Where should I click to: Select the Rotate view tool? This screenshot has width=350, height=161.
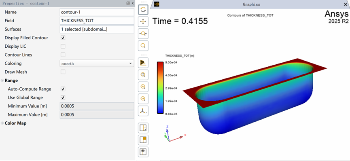tap(143, 9)
